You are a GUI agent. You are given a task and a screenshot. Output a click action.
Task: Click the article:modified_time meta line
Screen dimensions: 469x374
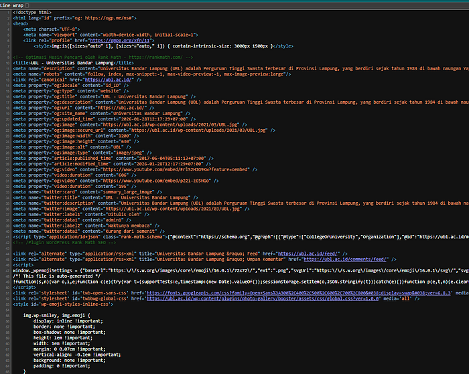[x=112, y=165]
